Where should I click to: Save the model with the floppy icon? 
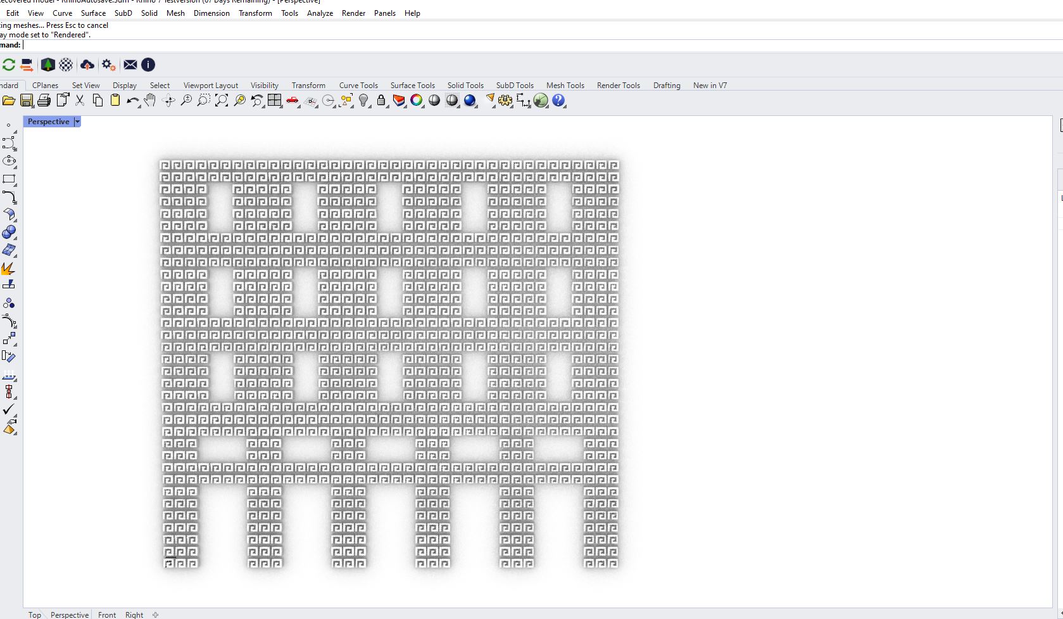click(x=27, y=101)
